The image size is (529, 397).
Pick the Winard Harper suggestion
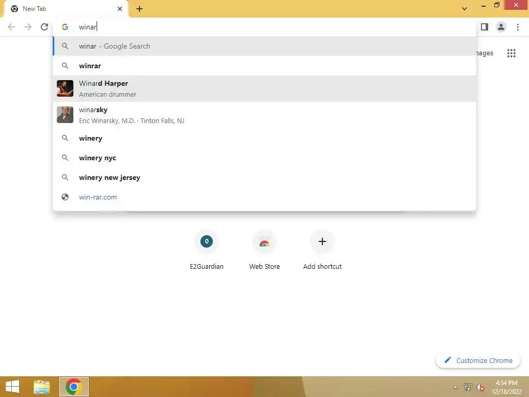(x=264, y=88)
